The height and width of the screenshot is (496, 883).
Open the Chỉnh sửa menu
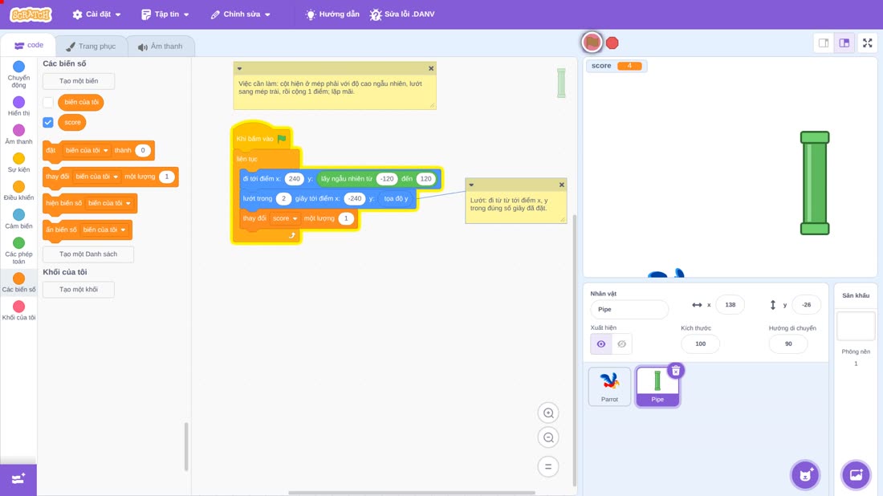click(x=241, y=14)
